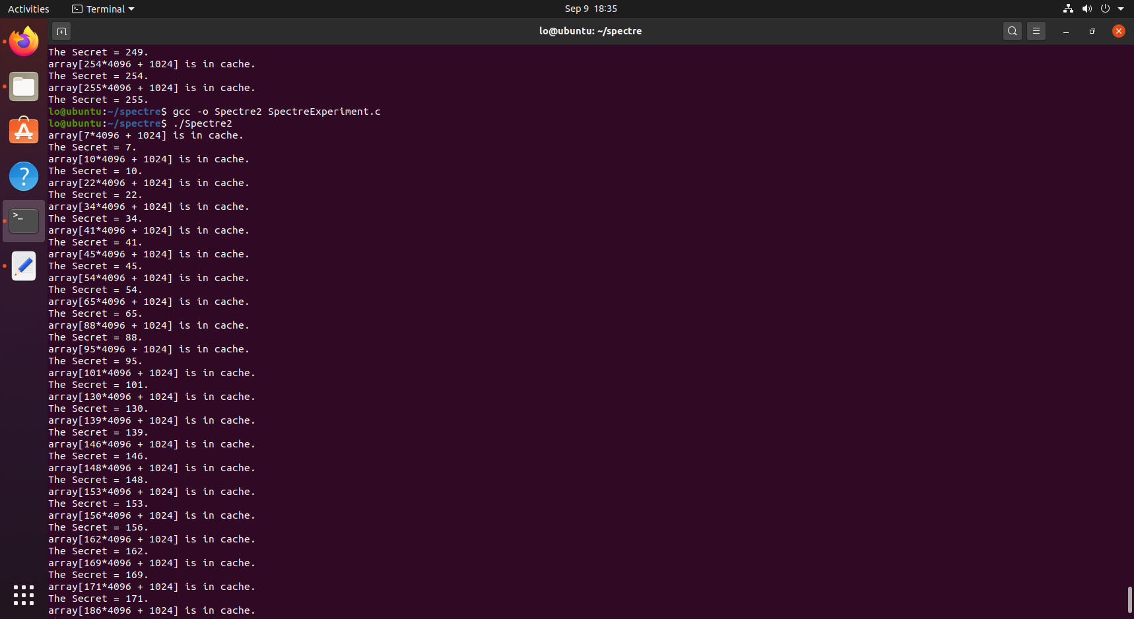This screenshot has height=619, width=1134.
Task: Click text 'array[186*4096 + 1024] is in cache.'
Action: tap(152, 610)
